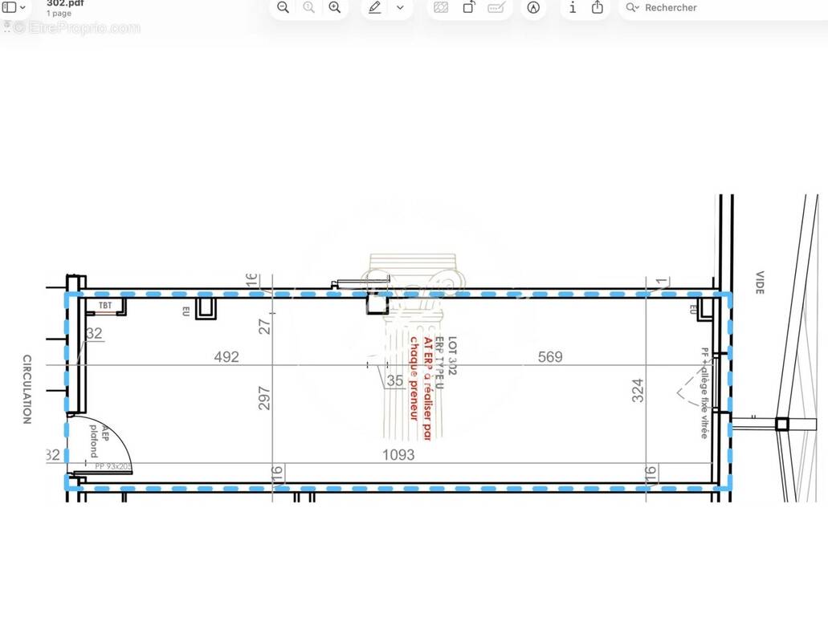Rotate the page with the rotate icon
The image size is (828, 642).
(x=468, y=7)
